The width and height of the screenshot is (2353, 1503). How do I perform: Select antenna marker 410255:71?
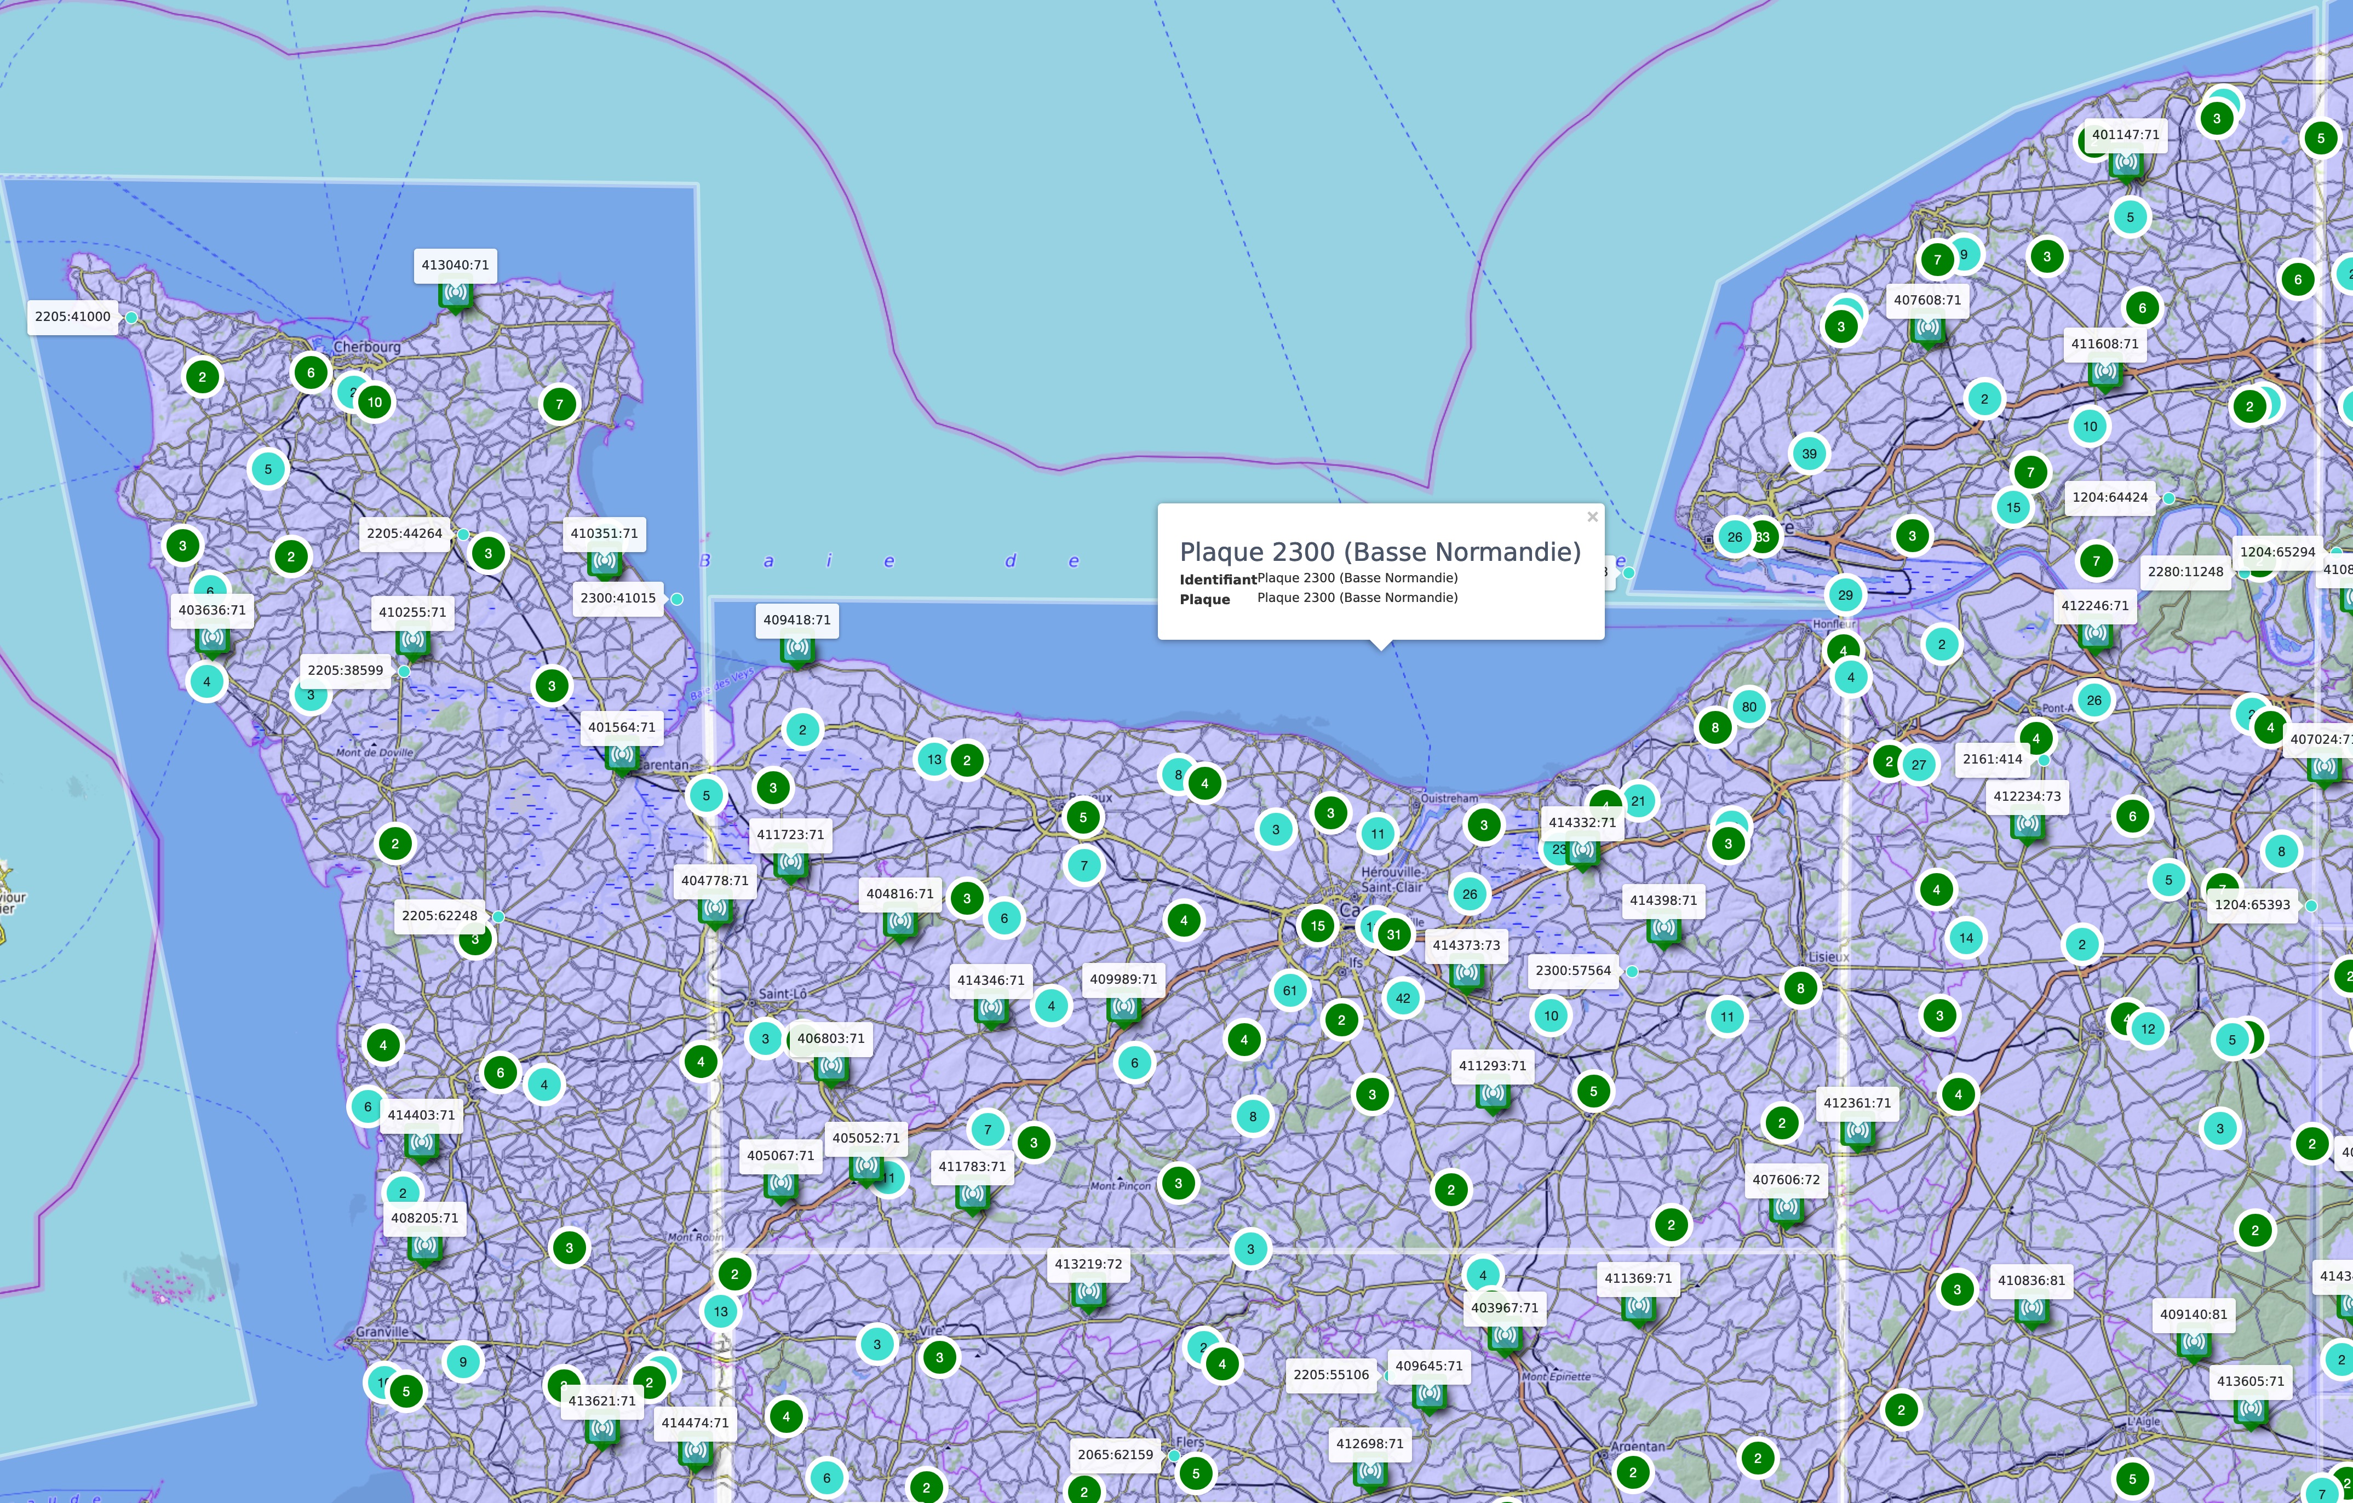pos(412,642)
